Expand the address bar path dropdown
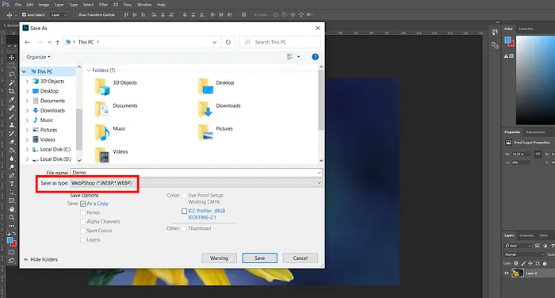This screenshot has width=555, height=298. [x=214, y=42]
